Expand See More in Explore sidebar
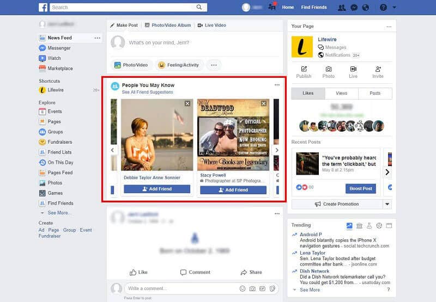This screenshot has height=302, width=436. 59,213
